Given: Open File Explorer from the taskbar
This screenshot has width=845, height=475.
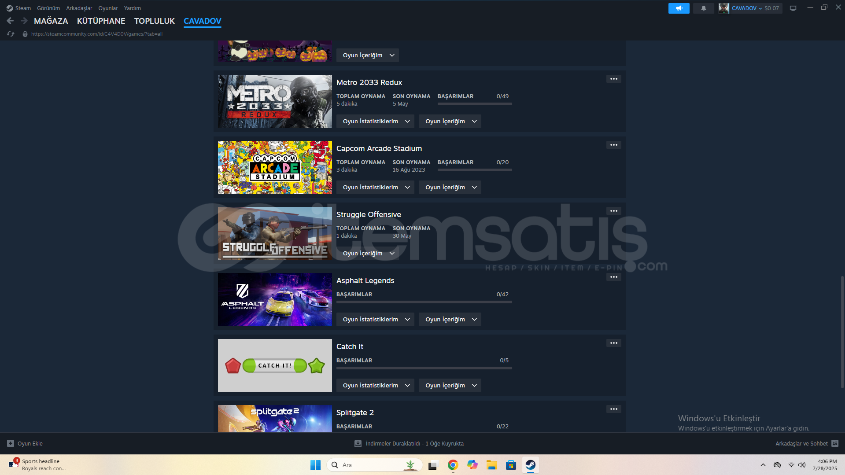Looking at the screenshot, I should (x=491, y=465).
